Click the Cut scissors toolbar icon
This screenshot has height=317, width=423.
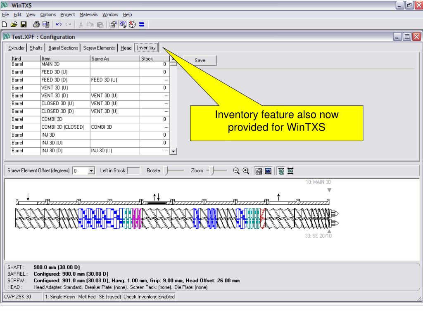pyautogui.click(x=81, y=24)
